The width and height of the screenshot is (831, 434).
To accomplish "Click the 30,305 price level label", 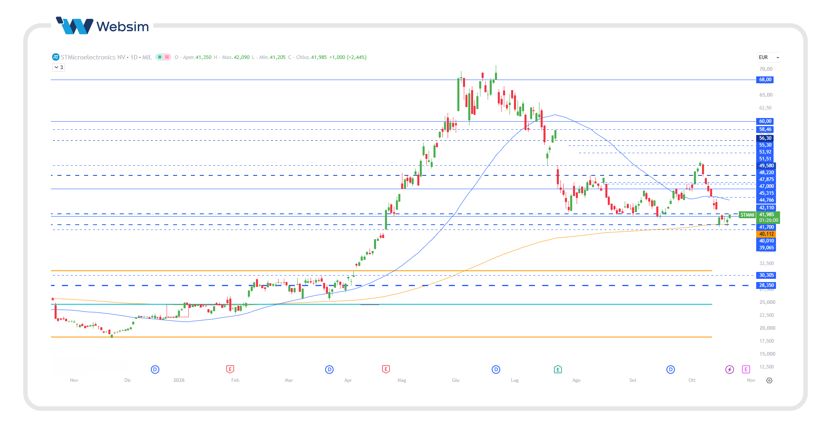I will click(x=766, y=275).
